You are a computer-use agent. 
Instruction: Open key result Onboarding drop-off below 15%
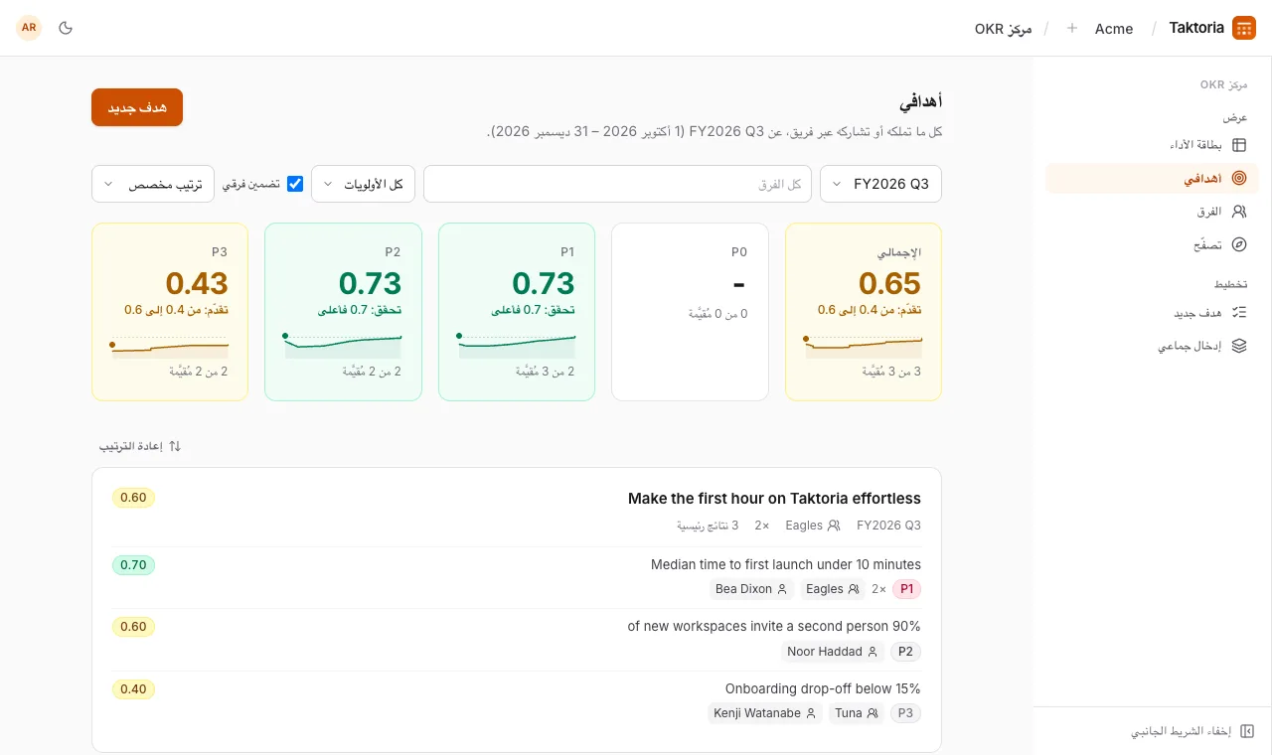823,688
